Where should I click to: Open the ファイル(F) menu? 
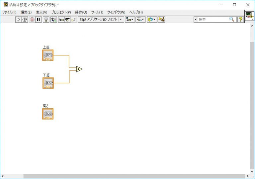(x=9, y=12)
